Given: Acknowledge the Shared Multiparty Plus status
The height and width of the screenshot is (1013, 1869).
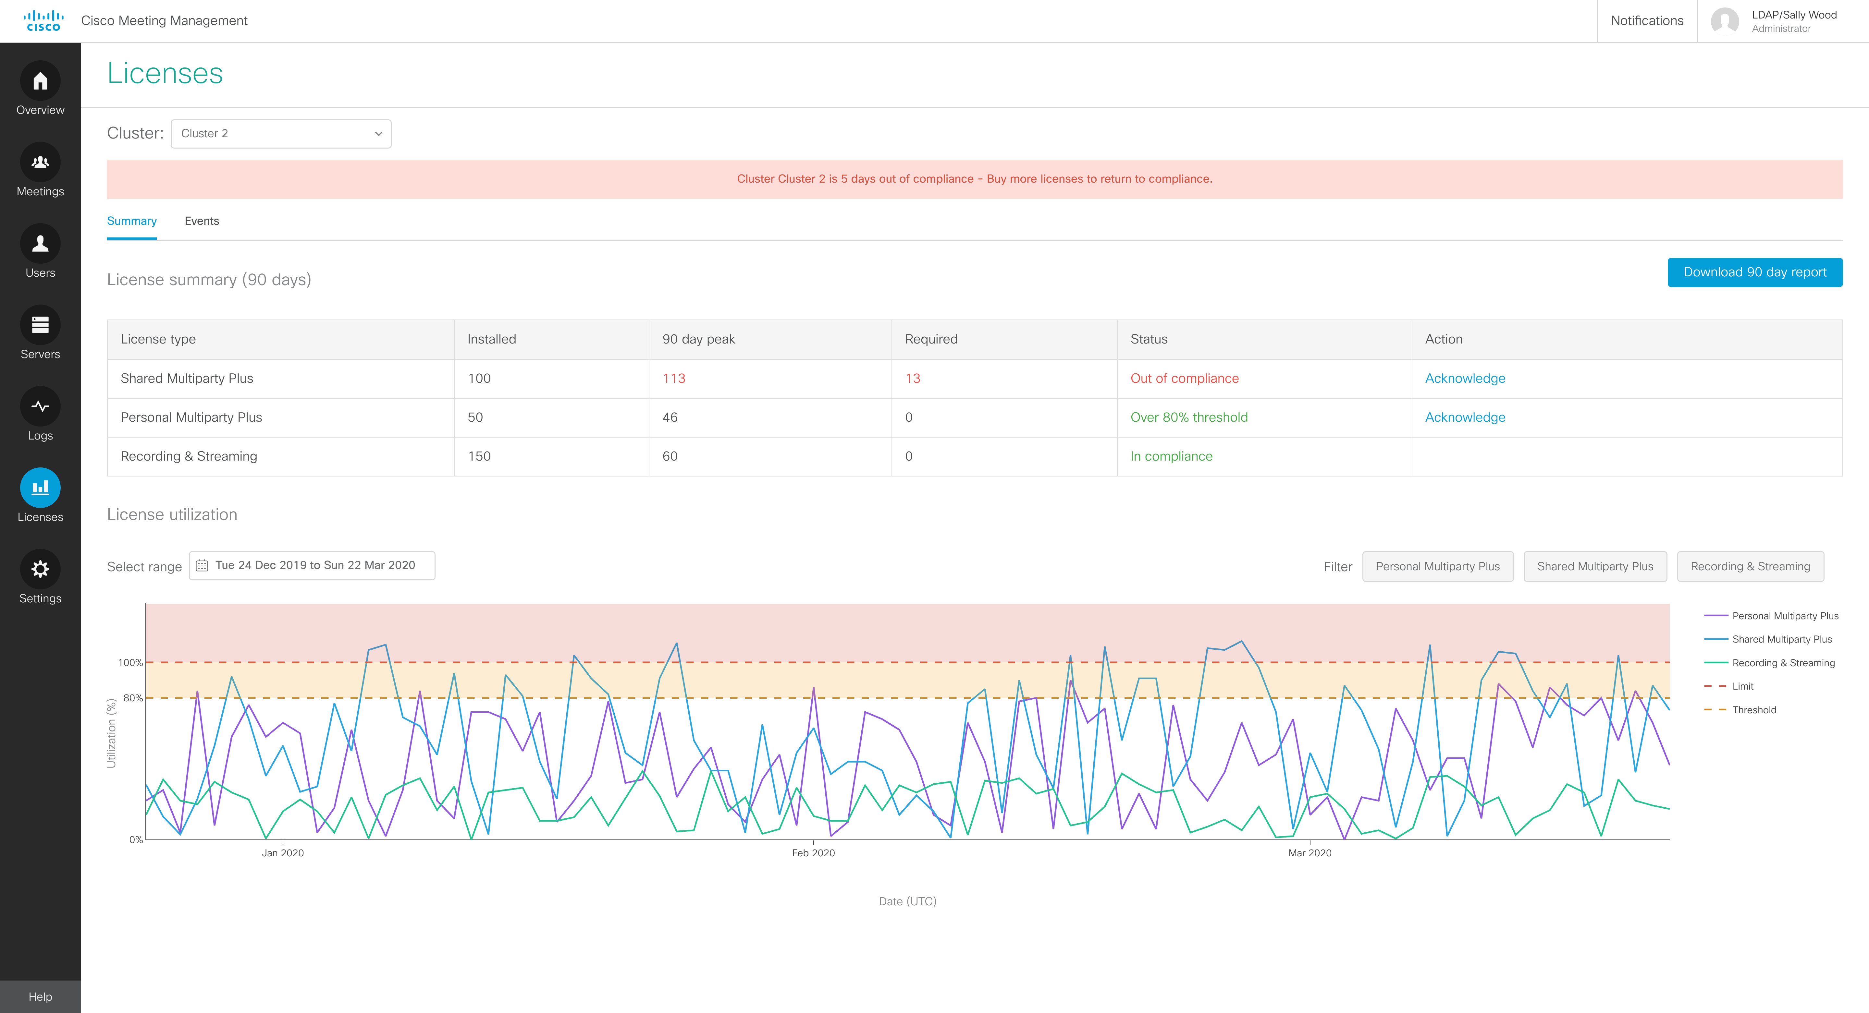Looking at the screenshot, I should pos(1464,379).
